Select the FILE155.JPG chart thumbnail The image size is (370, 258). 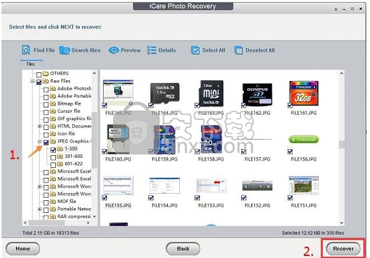[x=118, y=186]
